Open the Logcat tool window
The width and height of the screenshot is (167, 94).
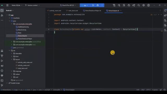2,66
